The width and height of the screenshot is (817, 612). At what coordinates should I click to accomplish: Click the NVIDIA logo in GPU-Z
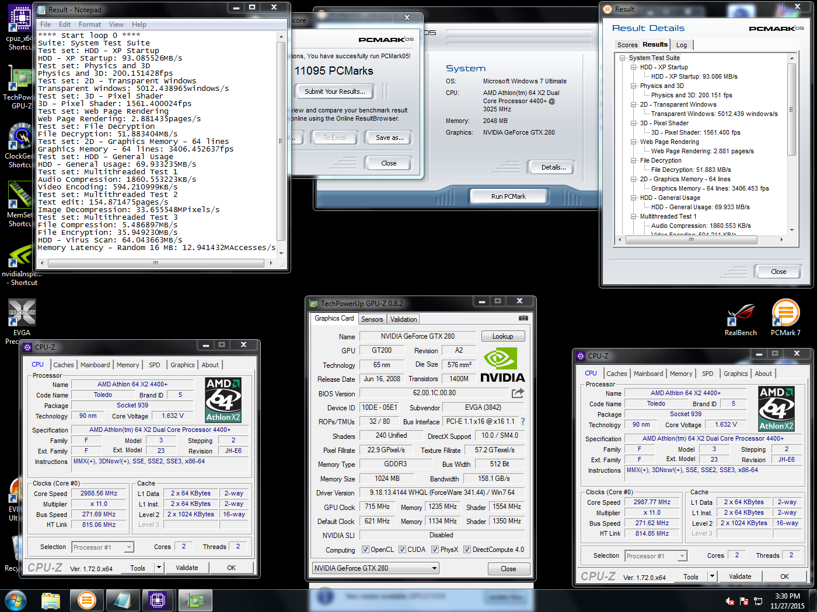502,365
